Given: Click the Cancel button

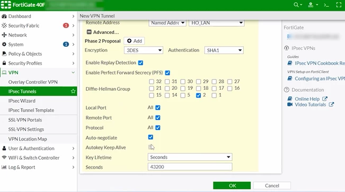Looking at the screenshot, I should (x=272, y=186).
